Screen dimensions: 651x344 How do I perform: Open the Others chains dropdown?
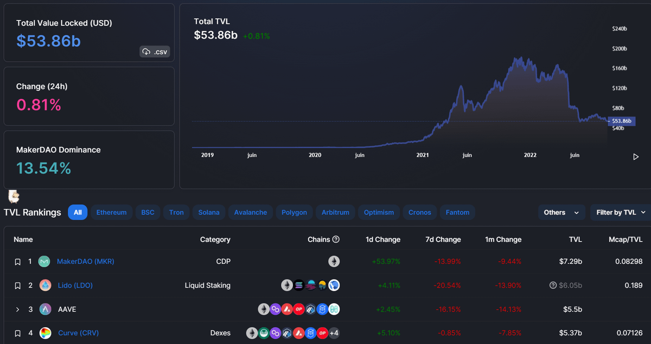[x=561, y=212]
